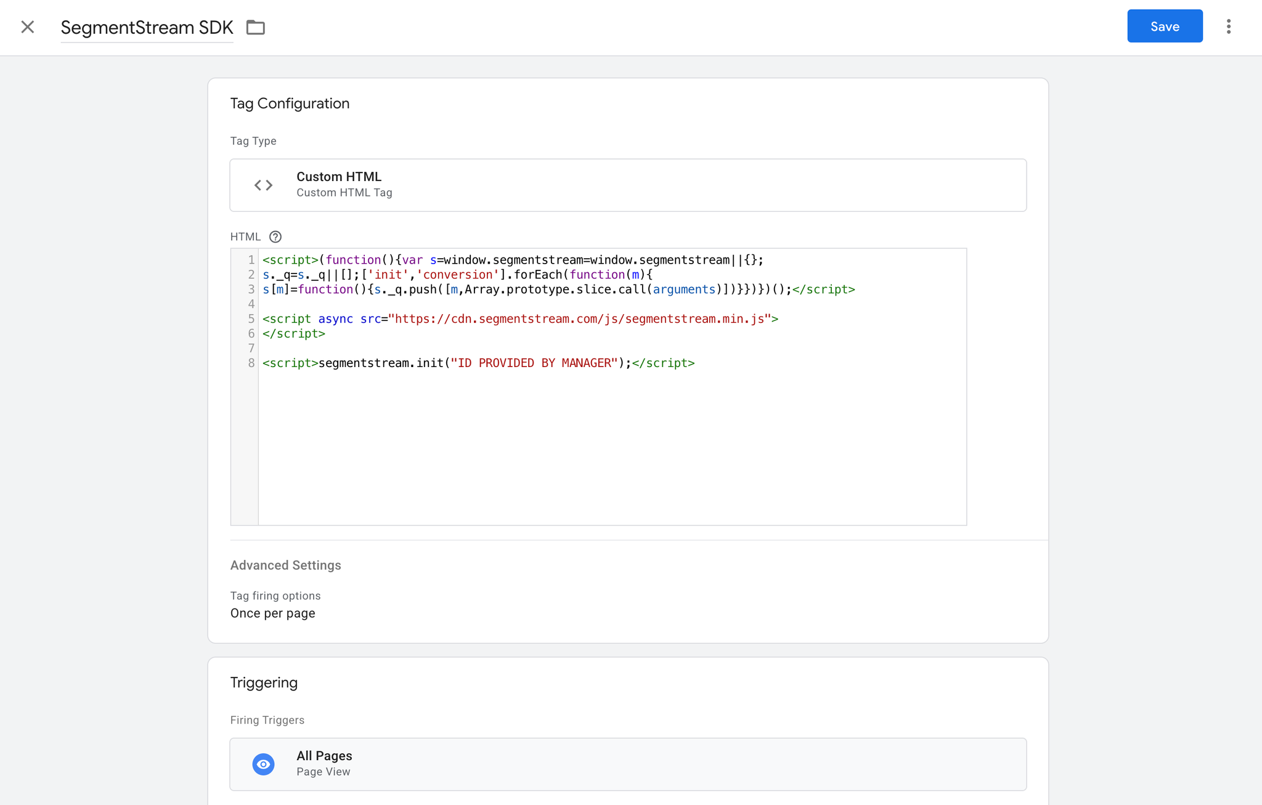
Task: Expand the Advanced Settings section
Action: 285,565
